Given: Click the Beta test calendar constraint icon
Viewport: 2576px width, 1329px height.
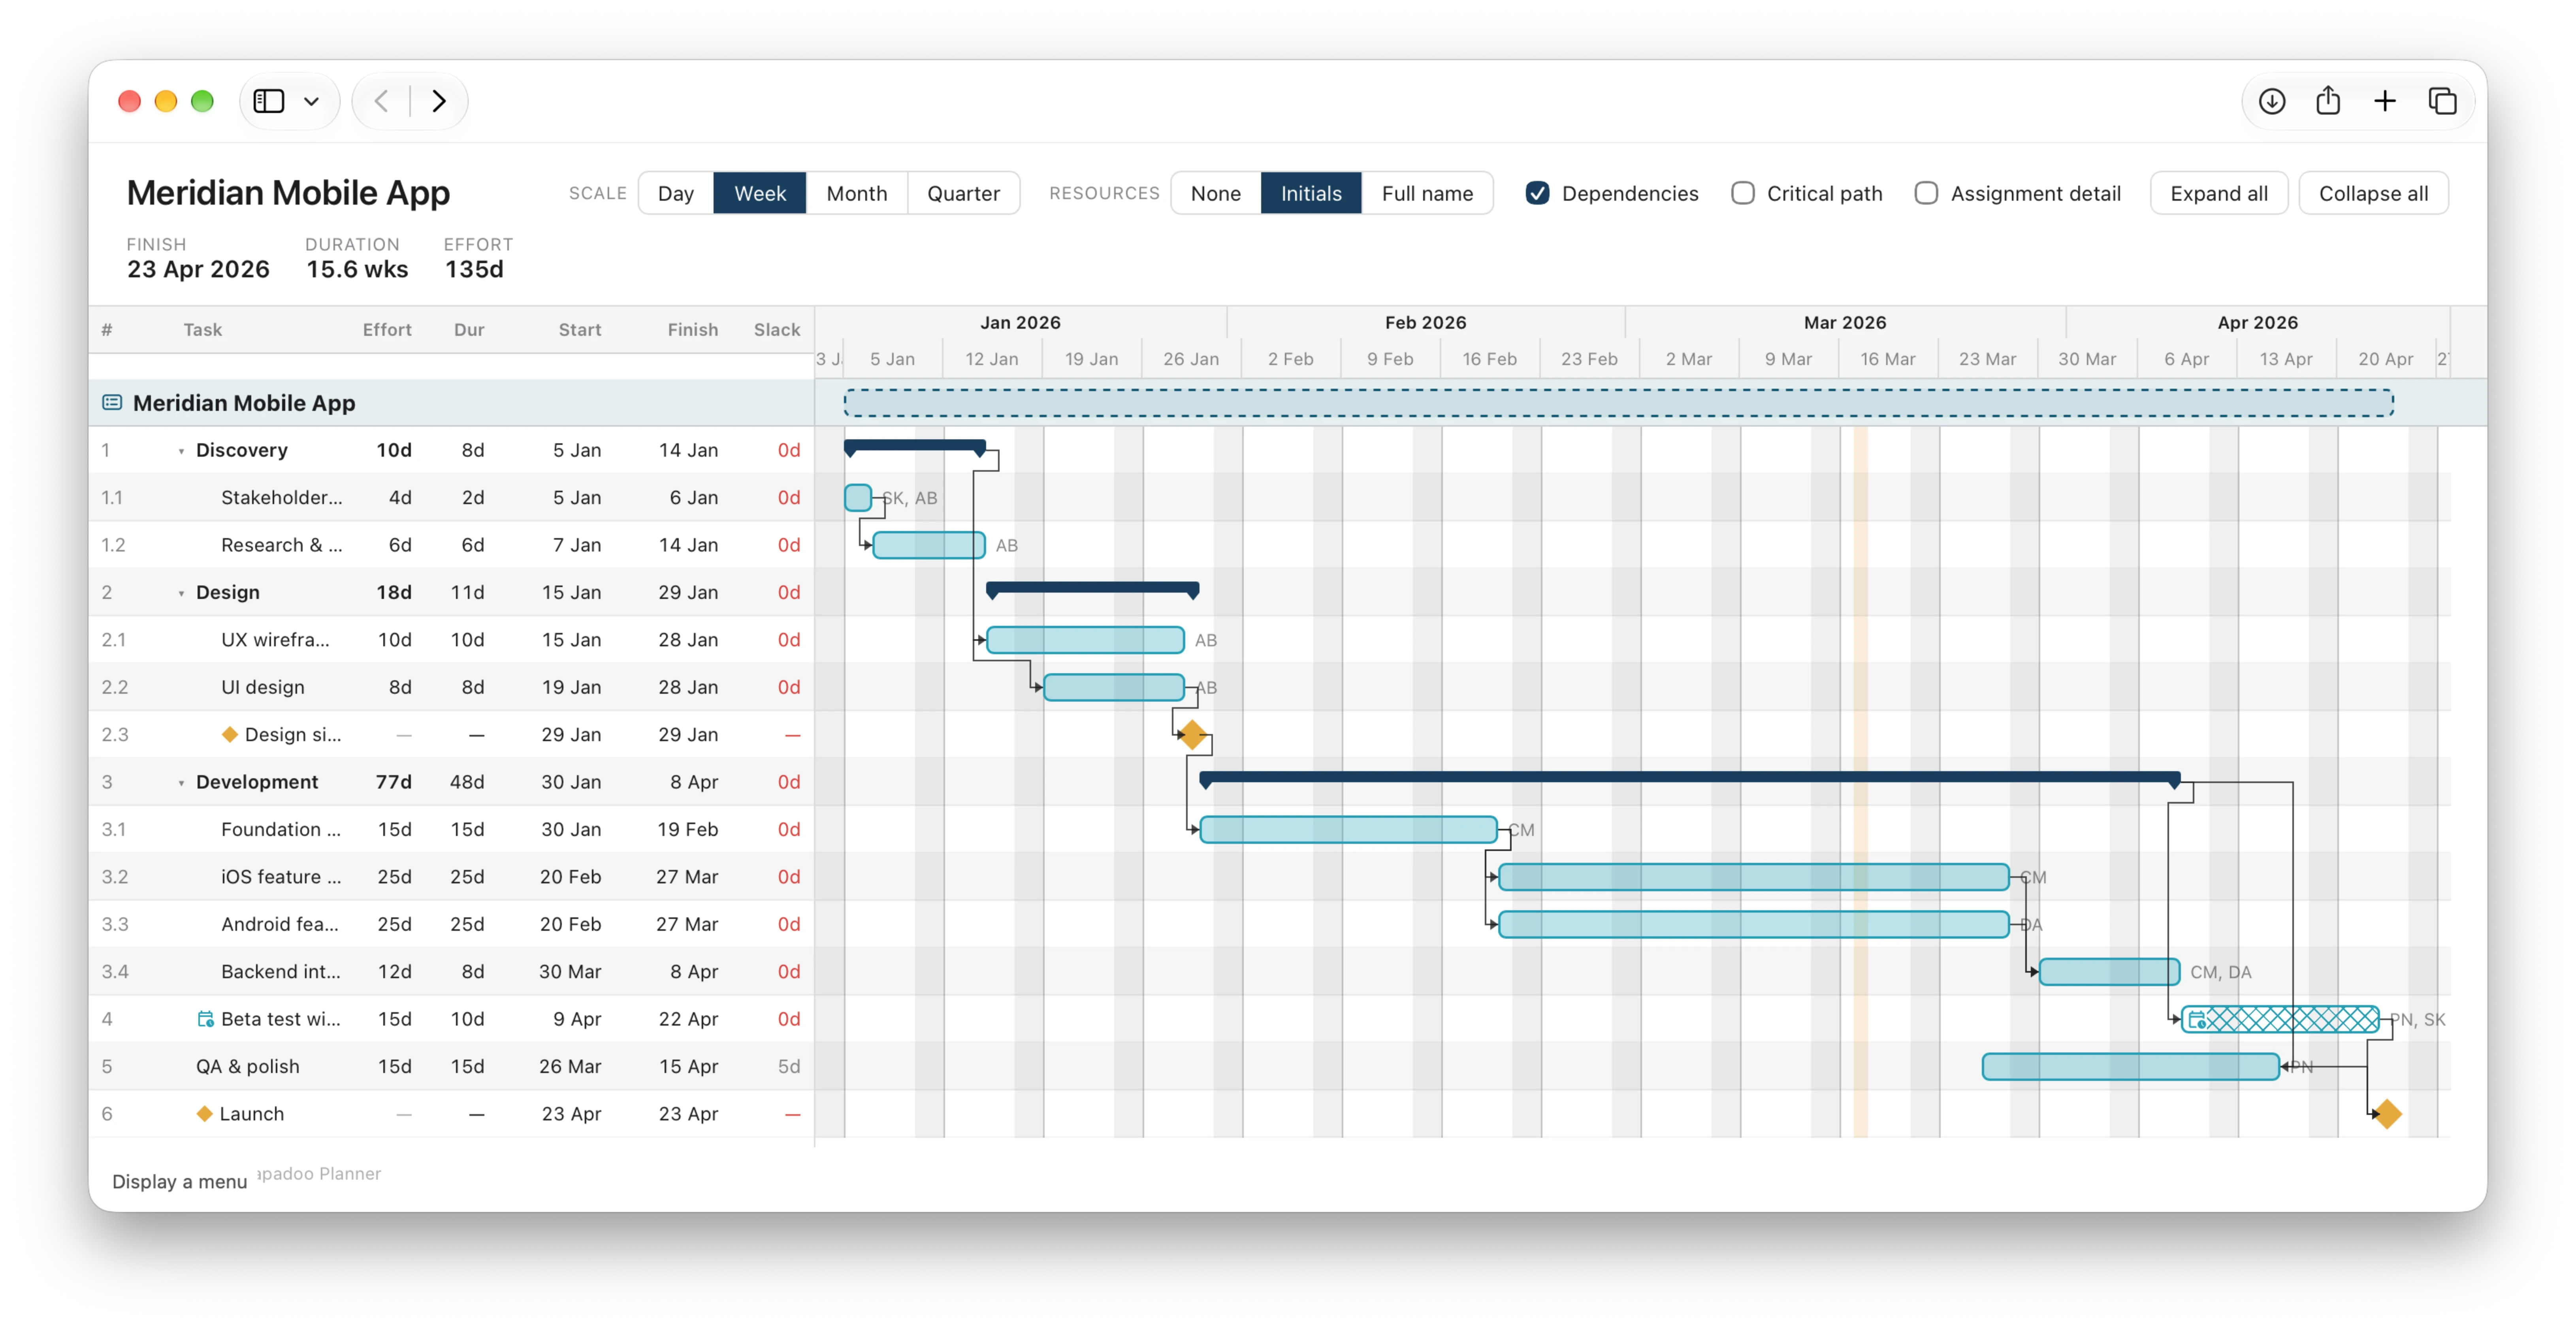Looking at the screenshot, I should click(205, 1018).
